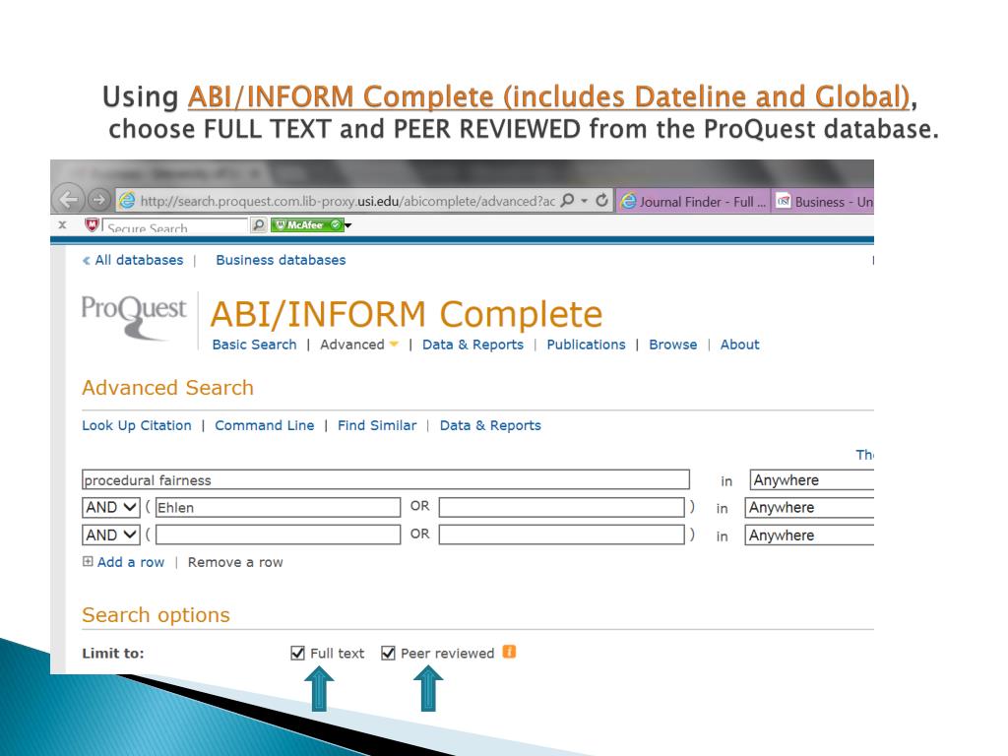Click the Advanced Search heading text

167,388
